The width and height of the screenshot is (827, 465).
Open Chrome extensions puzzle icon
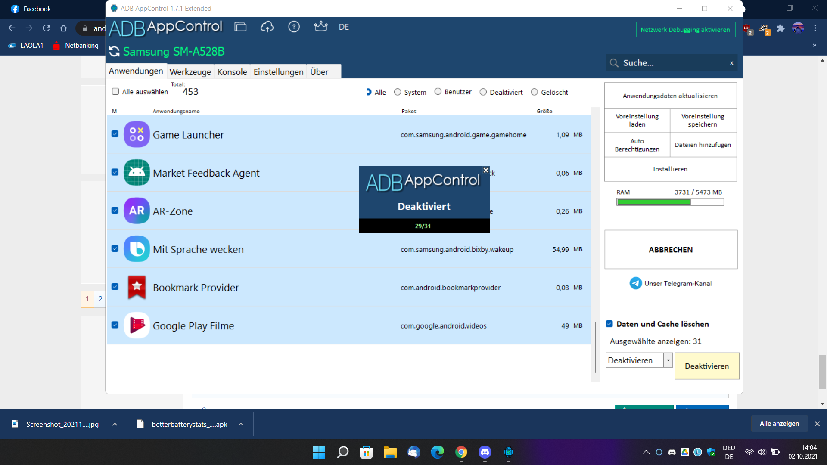780,28
